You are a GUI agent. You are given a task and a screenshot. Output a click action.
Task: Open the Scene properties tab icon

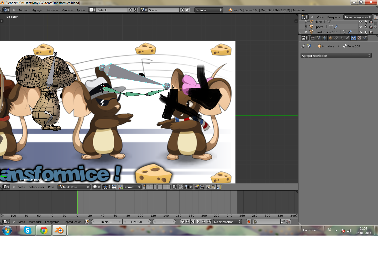pyautogui.click(x=319, y=38)
